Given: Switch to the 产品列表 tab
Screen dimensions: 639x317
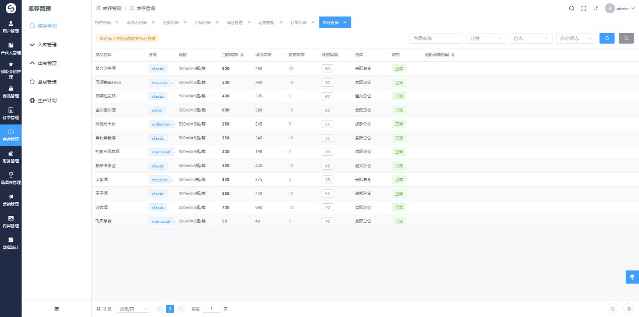Looking at the screenshot, I should tap(202, 22).
